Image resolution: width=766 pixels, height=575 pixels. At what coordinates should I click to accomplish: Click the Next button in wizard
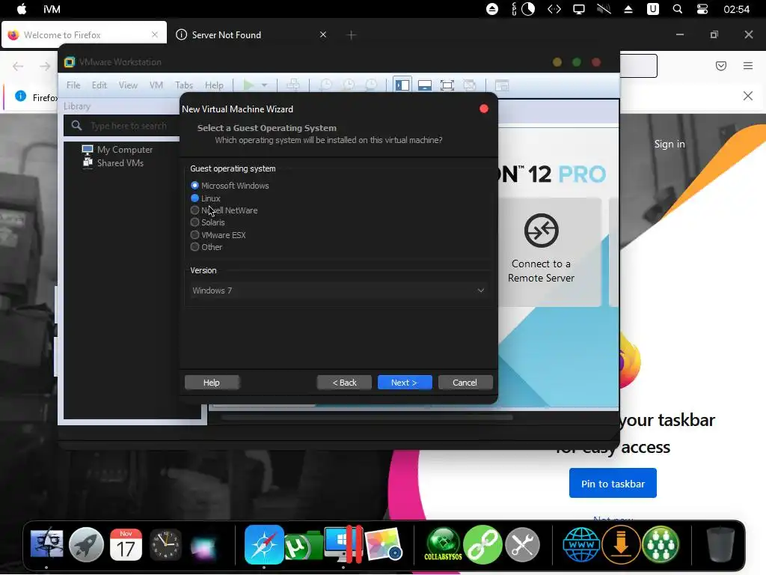click(x=405, y=383)
